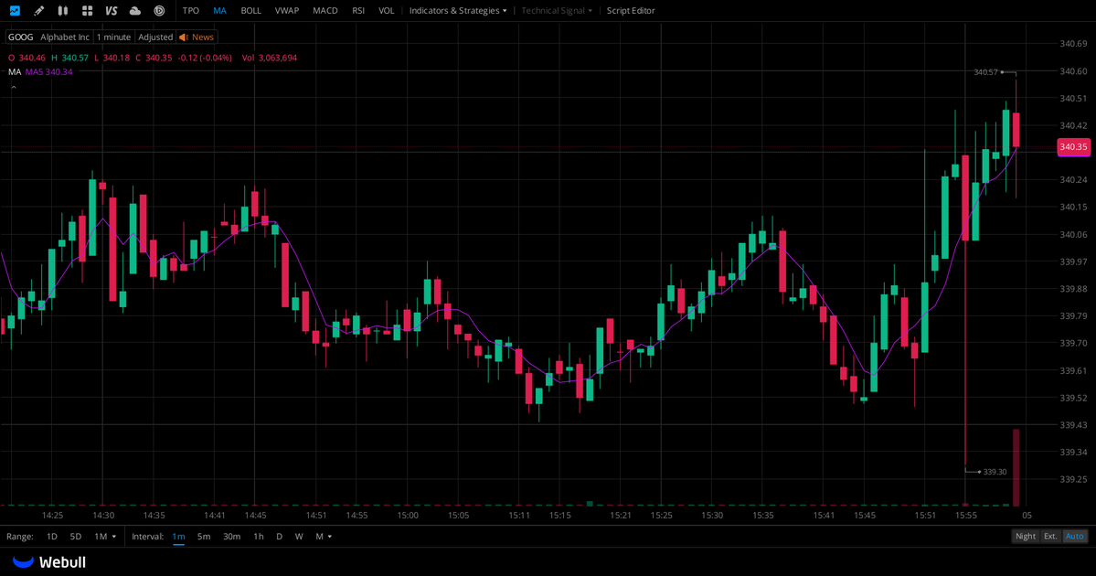Open the 1 minute interval selector

click(x=113, y=37)
